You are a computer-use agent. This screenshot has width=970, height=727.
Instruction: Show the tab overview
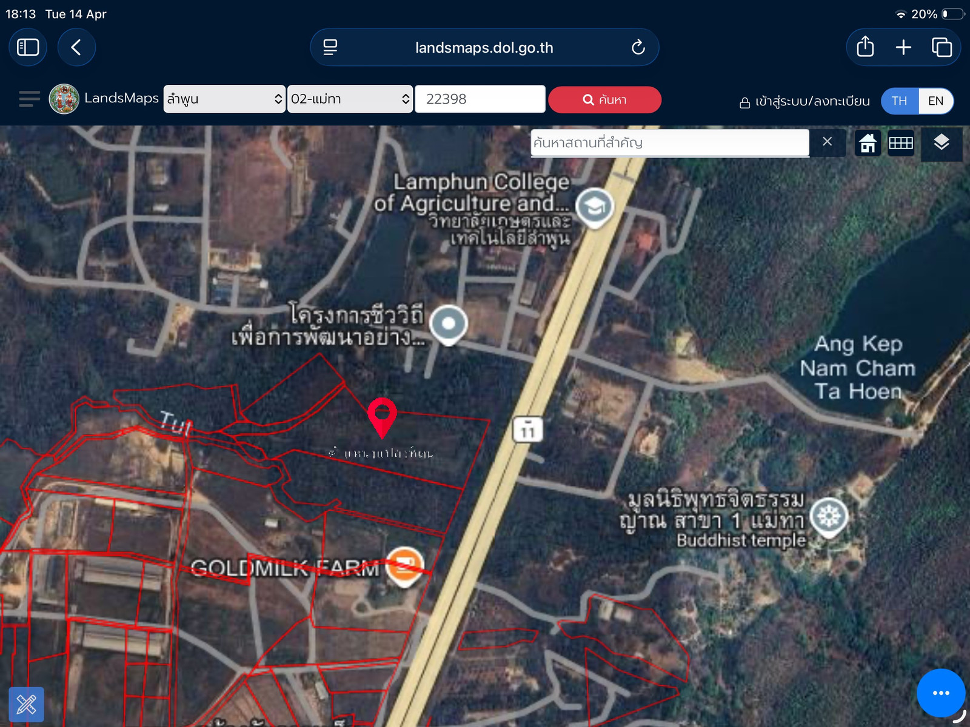pyautogui.click(x=942, y=47)
